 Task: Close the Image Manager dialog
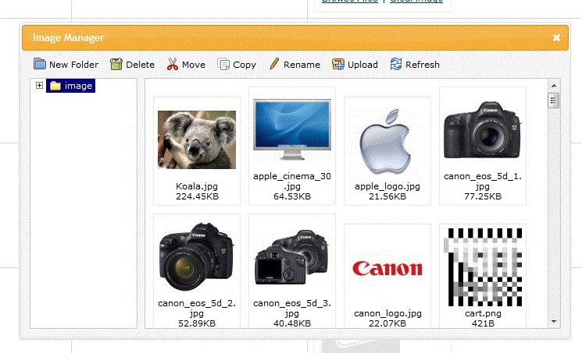[556, 37]
